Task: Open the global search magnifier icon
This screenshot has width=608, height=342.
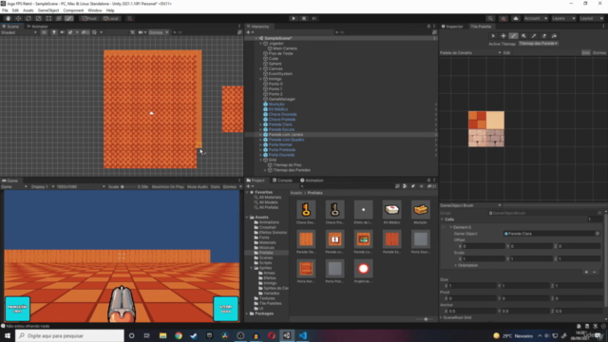Action: pos(490,18)
